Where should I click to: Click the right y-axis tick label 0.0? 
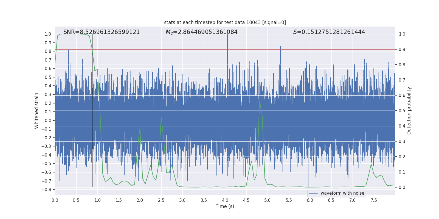click(x=402, y=188)
